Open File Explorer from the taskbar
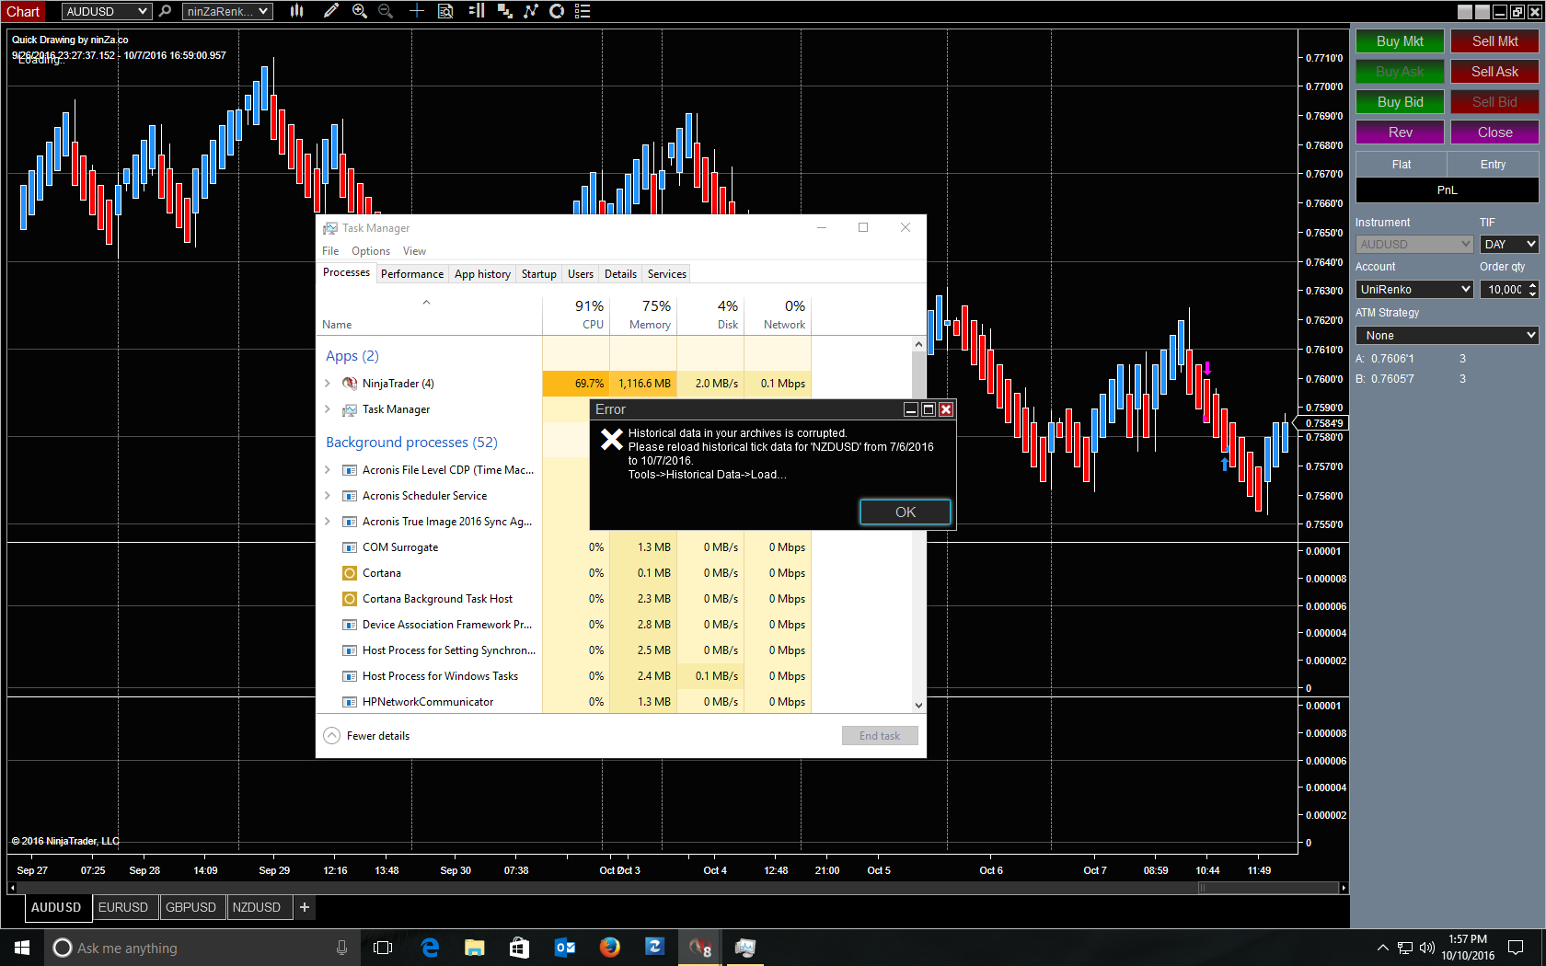Screen dimensions: 1546x966 pos(475,948)
